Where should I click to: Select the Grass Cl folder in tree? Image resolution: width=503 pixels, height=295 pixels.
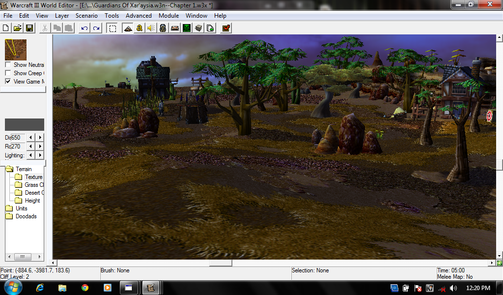tap(34, 185)
